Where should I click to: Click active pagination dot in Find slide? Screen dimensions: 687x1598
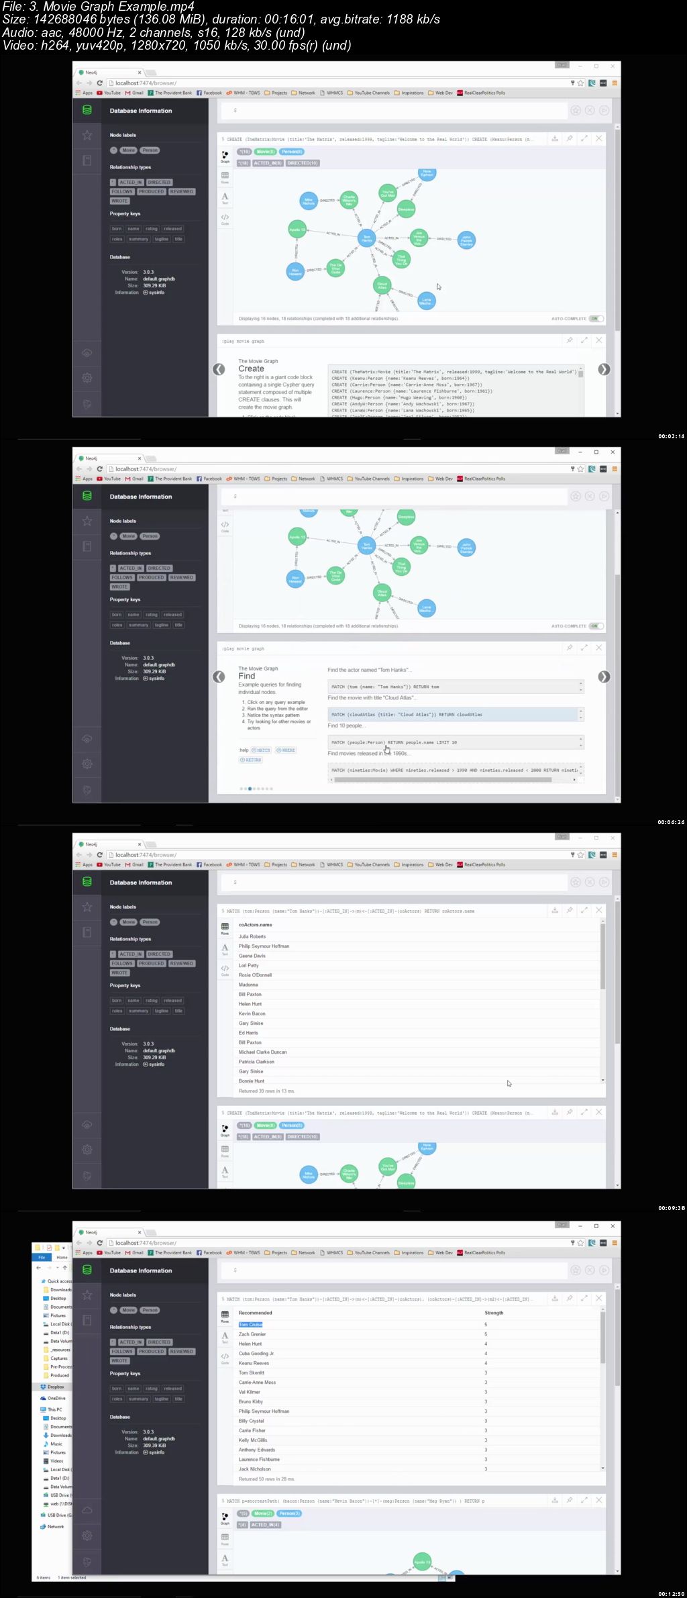(250, 789)
